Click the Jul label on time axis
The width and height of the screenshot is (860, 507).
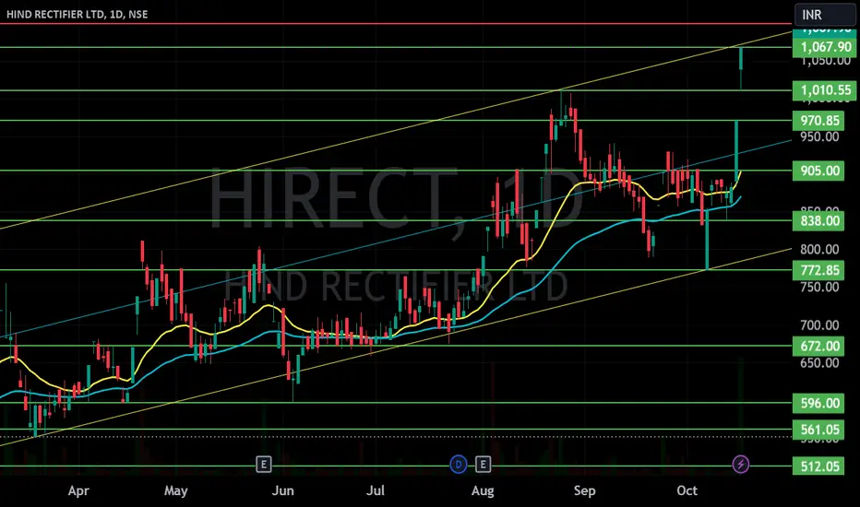376,490
